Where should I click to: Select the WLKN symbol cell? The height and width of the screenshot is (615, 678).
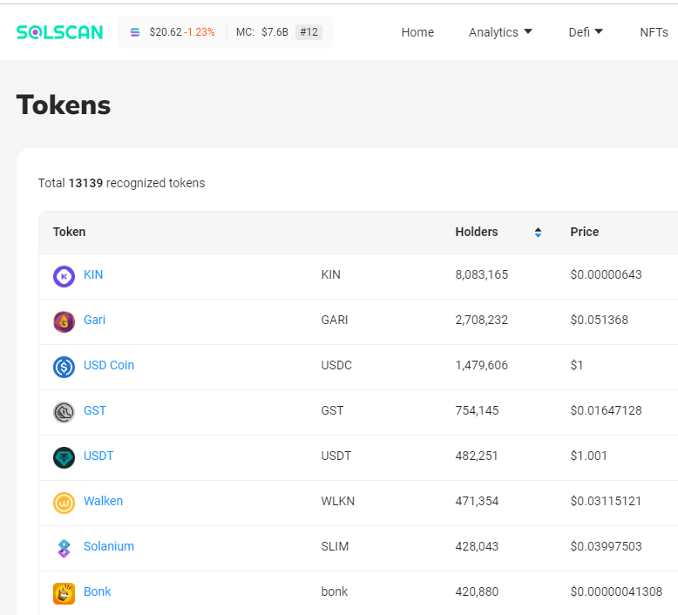338,502
